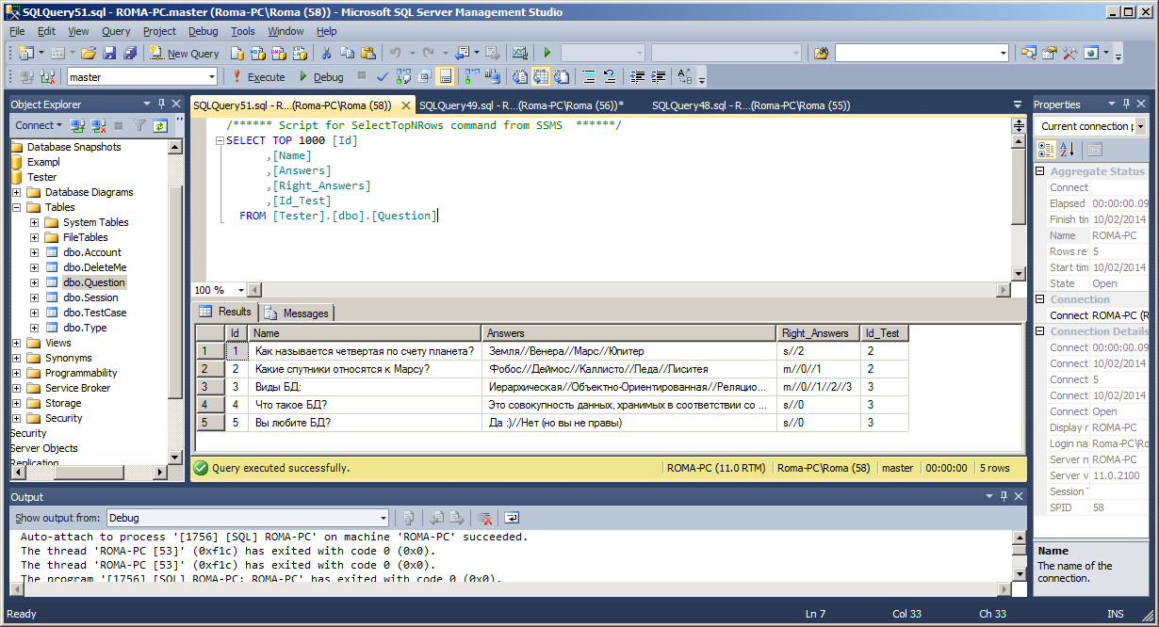Image resolution: width=1159 pixels, height=627 pixels.
Task: Click the Save floppy disk icon
Action: click(x=108, y=54)
